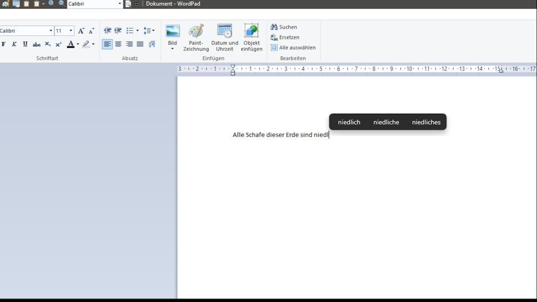The height and width of the screenshot is (302, 537).
Task: Insert a Paint-Zeichnung drawing
Action: pyautogui.click(x=196, y=37)
